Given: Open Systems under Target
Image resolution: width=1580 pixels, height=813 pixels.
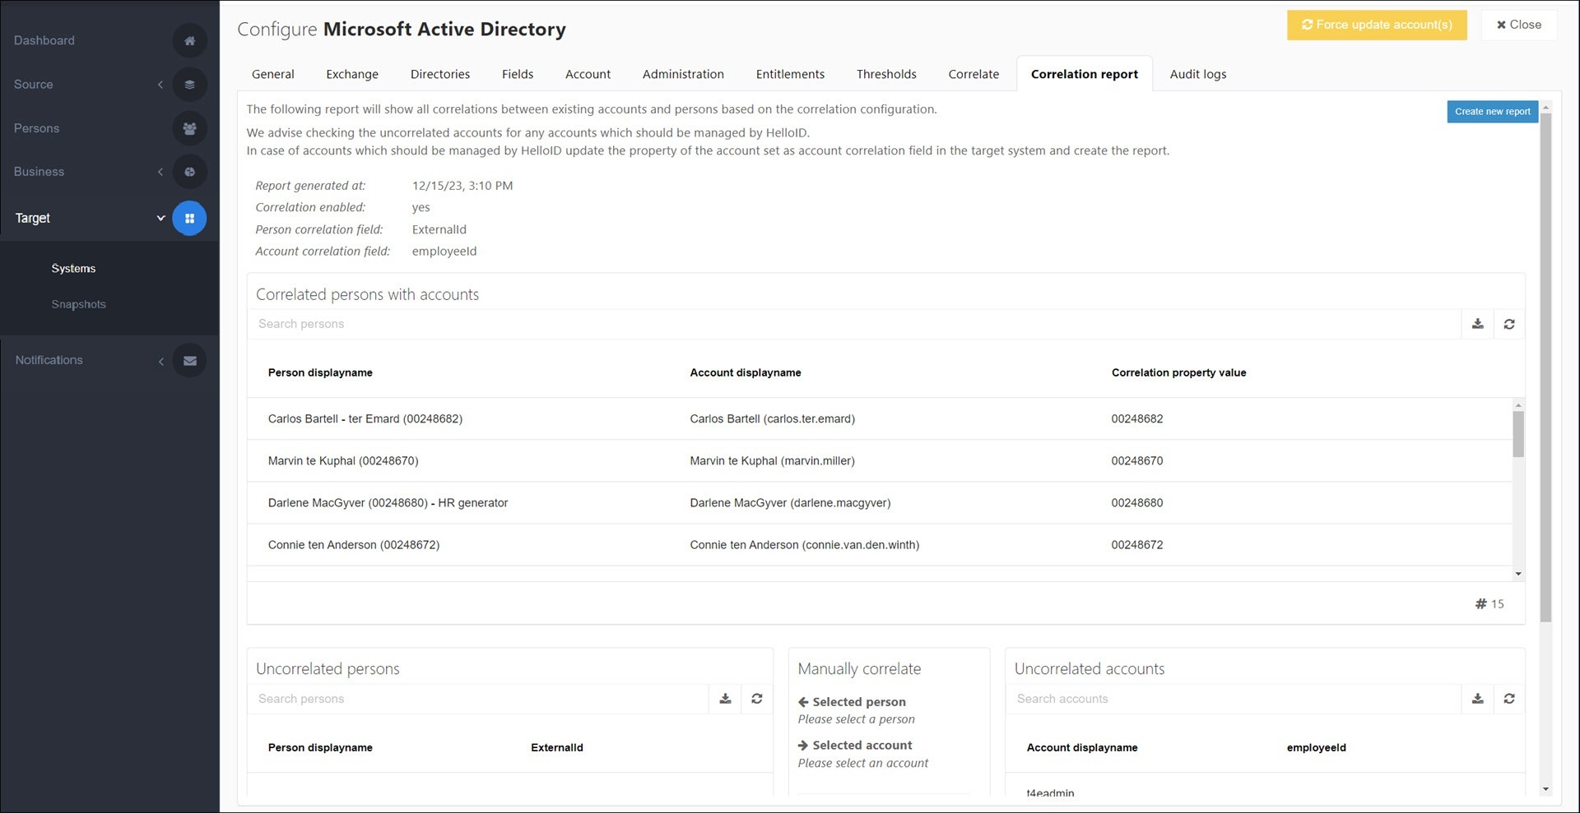Looking at the screenshot, I should coord(73,269).
